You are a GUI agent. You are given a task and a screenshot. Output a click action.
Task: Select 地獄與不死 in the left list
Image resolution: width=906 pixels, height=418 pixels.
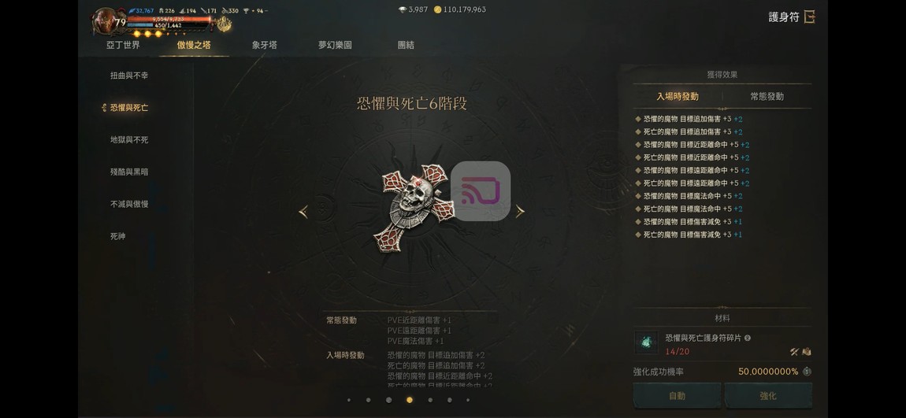pyautogui.click(x=129, y=139)
